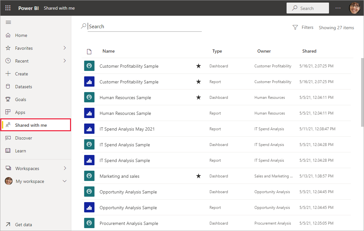Viewport: 364px width, 231px height.
Task: Click the global Search box in header
Action: point(307,8)
